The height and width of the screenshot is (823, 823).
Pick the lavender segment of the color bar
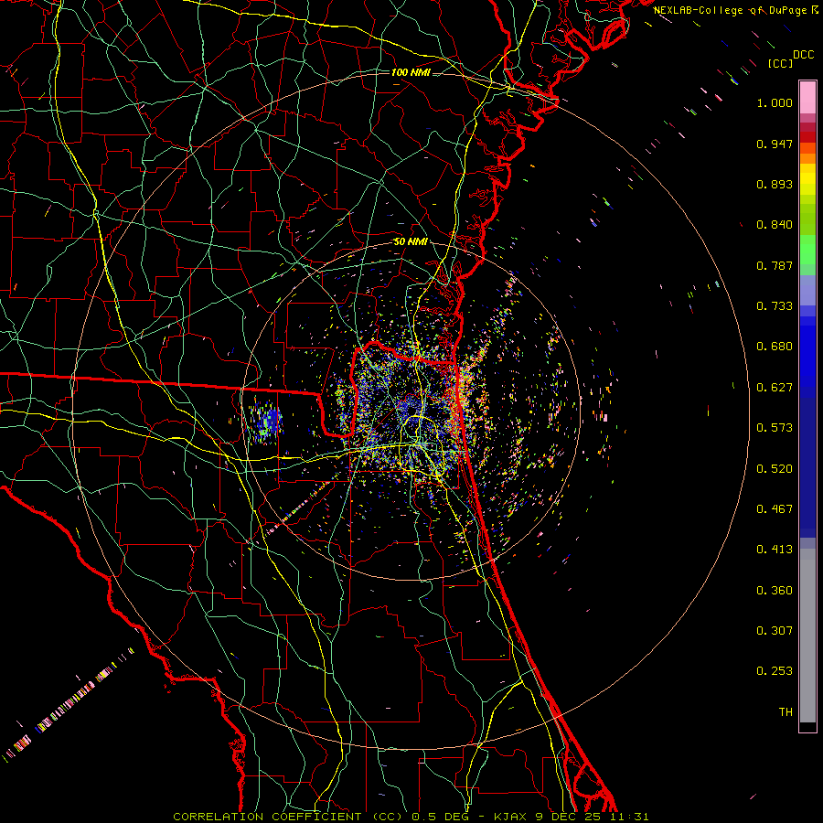(807, 290)
